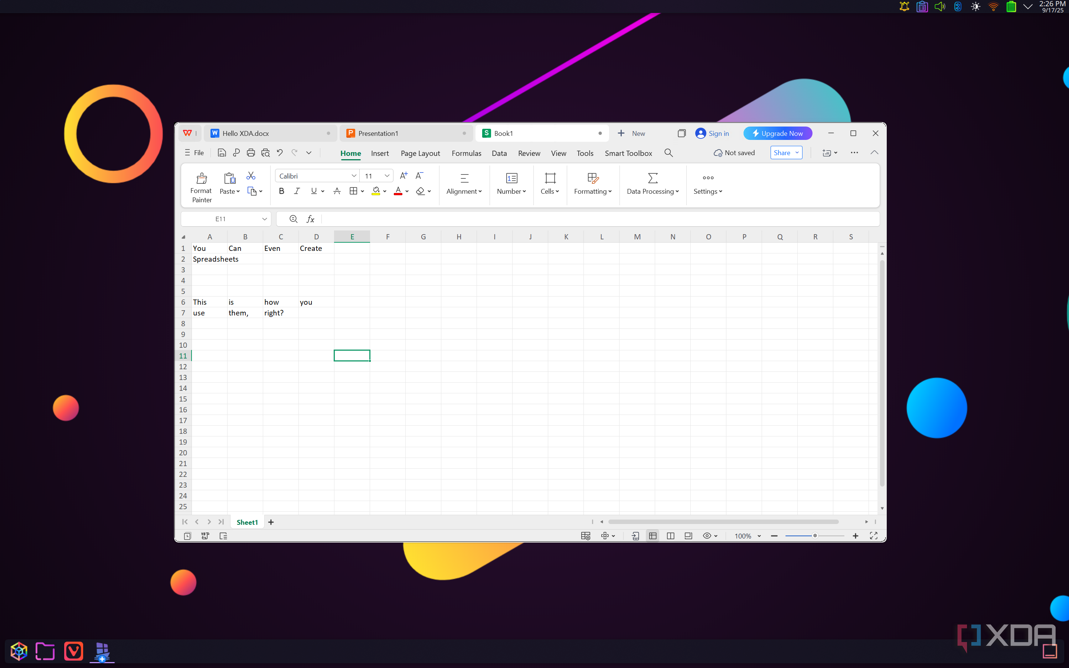1069x668 pixels.
Task: Click the zoom out minus icon
Action: pyautogui.click(x=774, y=536)
